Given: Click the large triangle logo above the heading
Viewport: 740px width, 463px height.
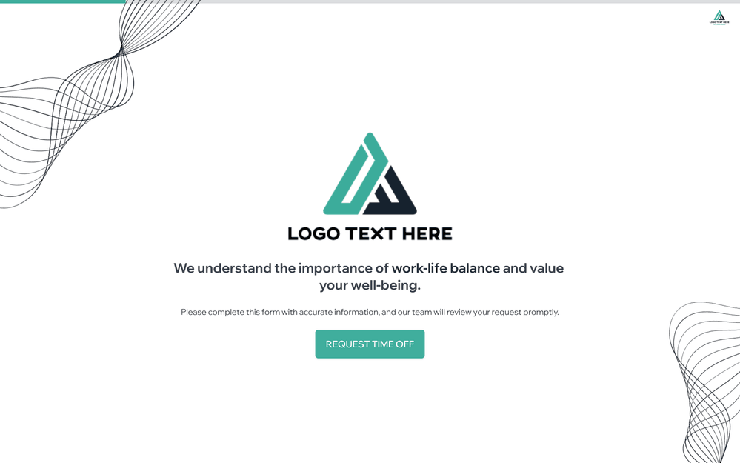Looking at the screenshot, I should click(370, 173).
